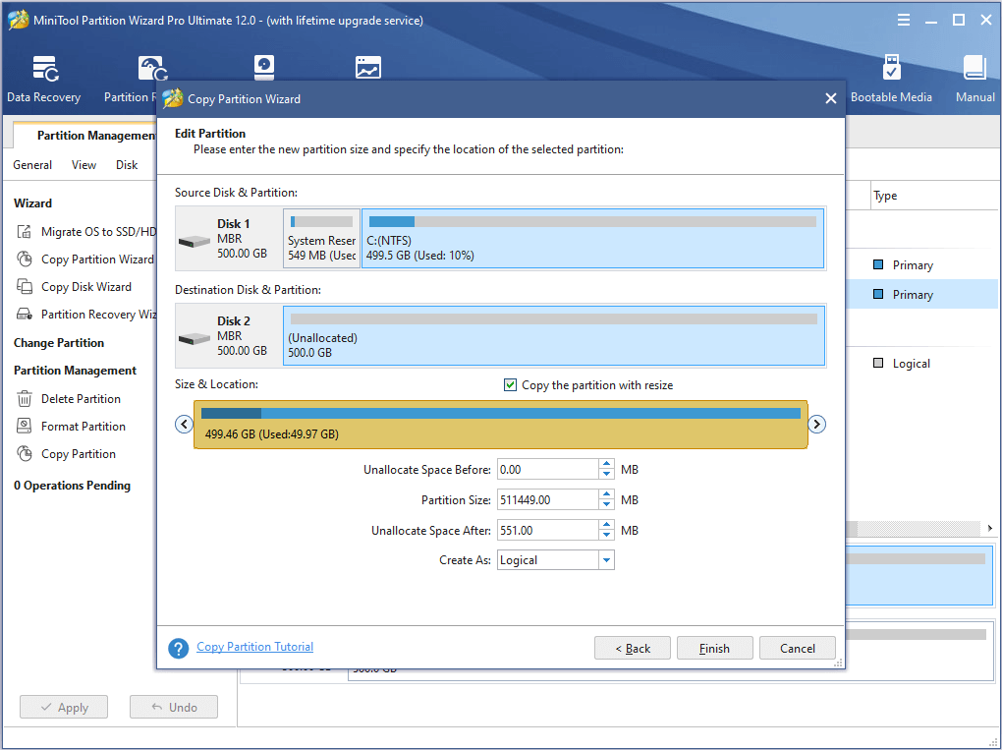This screenshot has height=750, width=1002.
Task: Click the Copy Partition sidebar icon
Action: (x=25, y=454)
